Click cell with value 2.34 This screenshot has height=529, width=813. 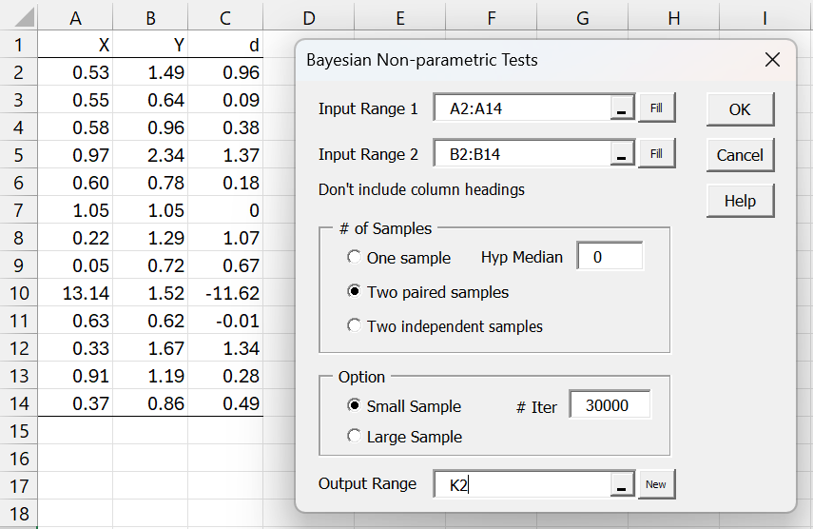(x=150, y=155)
